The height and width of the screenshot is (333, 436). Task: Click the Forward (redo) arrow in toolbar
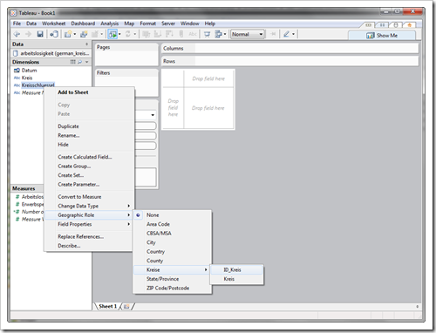pyautogui.click(x=28, y=34)
